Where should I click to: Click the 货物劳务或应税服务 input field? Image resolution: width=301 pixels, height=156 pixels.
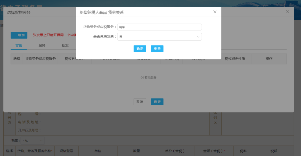pos(159,27)
